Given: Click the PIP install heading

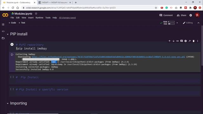Looking at the screenshot, I should point(19,34).
